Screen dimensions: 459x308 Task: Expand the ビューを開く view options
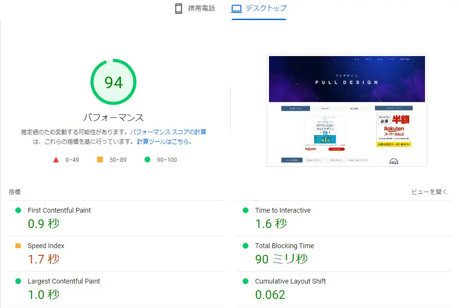[x=430, y=191]
